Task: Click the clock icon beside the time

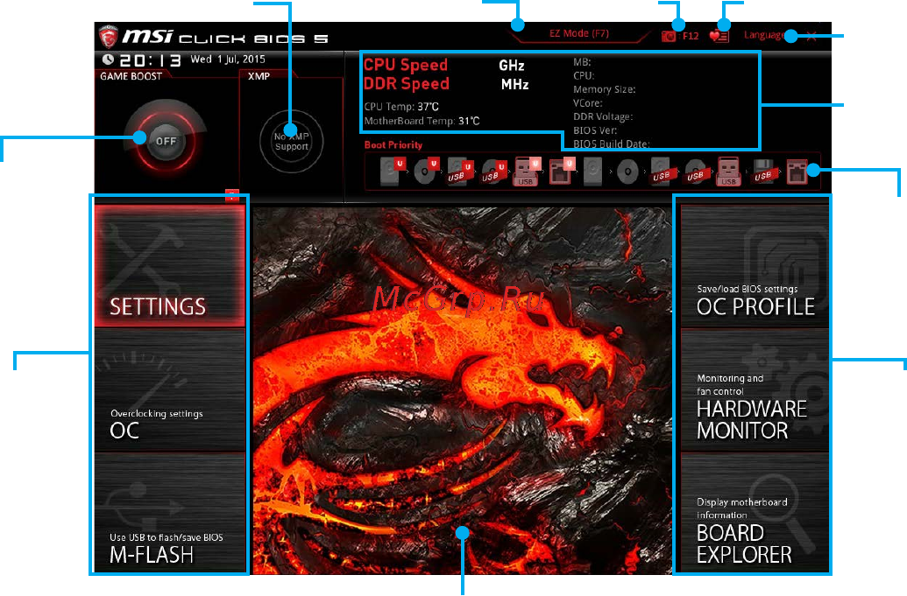Action: (108, 59)
